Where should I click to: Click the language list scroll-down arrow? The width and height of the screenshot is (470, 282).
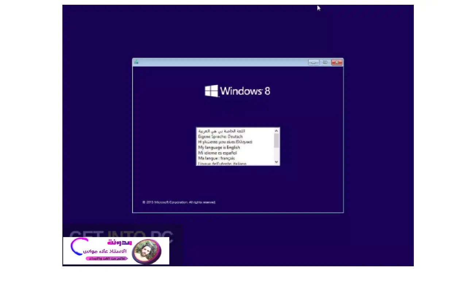(276, 162)
